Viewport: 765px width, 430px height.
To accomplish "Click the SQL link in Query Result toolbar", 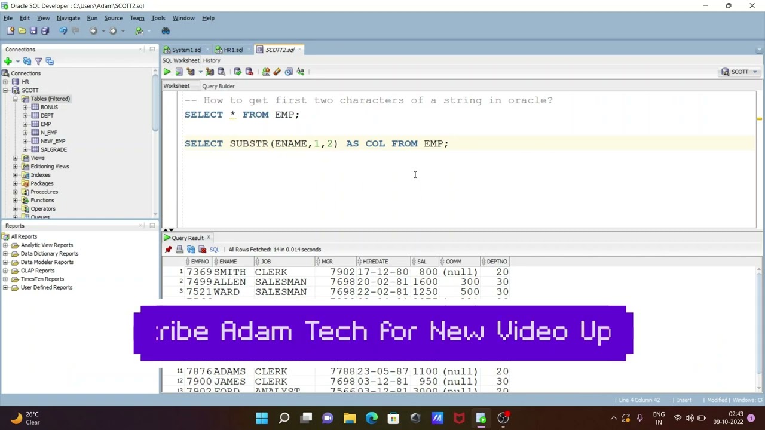I will [x=214, y=250].
